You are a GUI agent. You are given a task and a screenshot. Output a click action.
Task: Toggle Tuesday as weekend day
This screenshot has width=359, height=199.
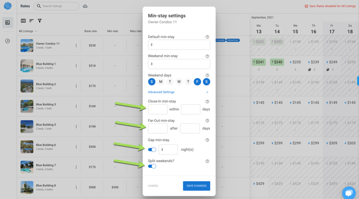coord(170,82)
